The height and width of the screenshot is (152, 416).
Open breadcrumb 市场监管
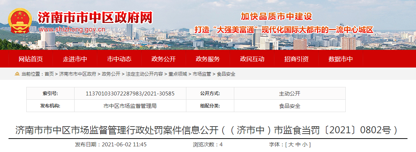pyautogui.click(x=202, y=74)
